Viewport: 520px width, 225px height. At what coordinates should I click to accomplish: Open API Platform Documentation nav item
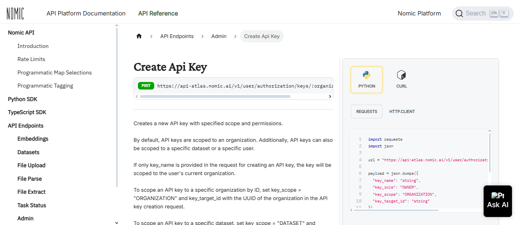(86, 13)
